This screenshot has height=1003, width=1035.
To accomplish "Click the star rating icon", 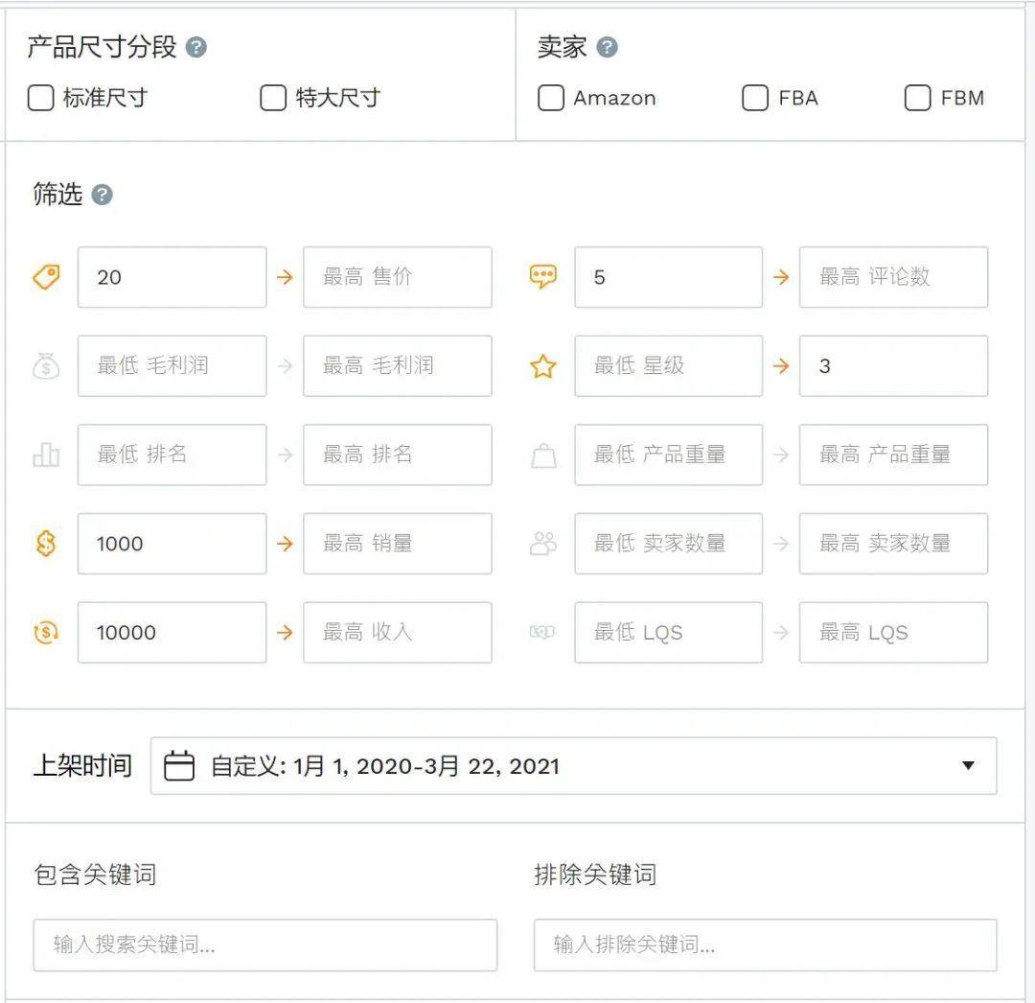I will (x=542, y=366).
